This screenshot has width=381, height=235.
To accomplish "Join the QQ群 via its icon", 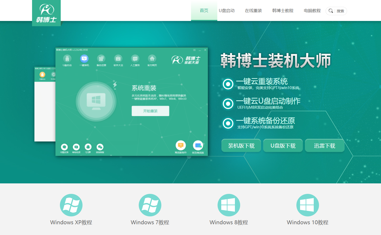I will pos(88,147).
